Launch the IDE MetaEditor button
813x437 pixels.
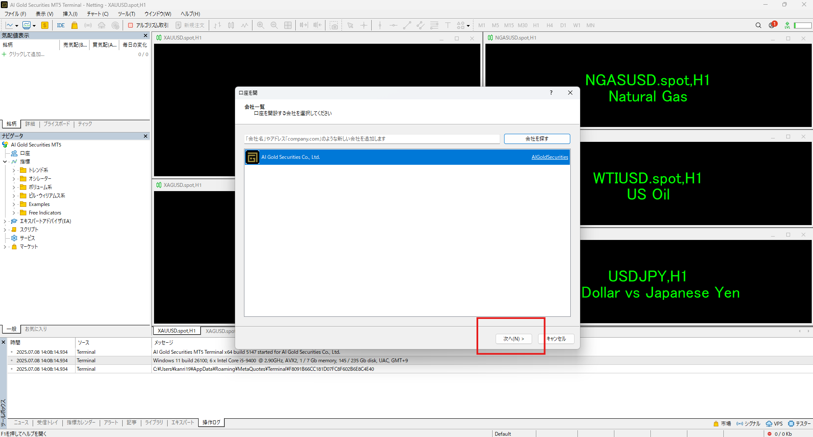point(61,25)
